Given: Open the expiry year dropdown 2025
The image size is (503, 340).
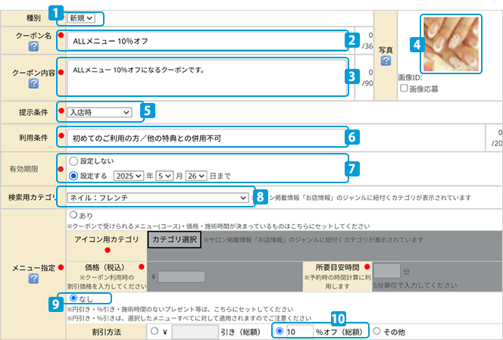Looking at the screenshot, I should coord(129,175).
